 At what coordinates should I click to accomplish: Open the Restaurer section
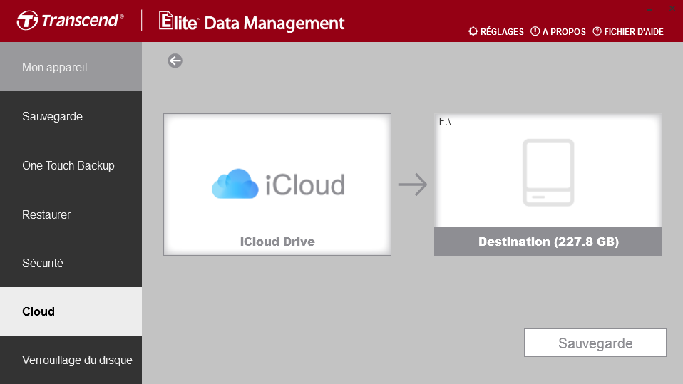[x=71, y=214]
